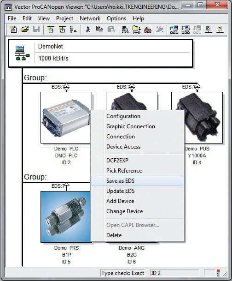Choose Update EDS from context menu
The height and width of the screenshot is (281, 232).
coord(137,191)
